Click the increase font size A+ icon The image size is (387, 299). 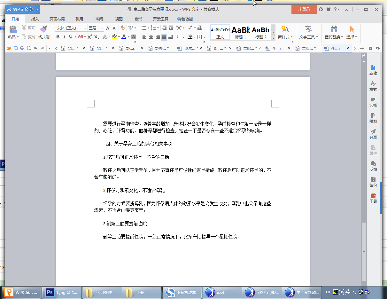tap(108, 28)
